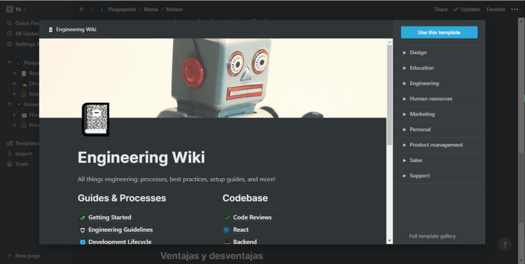525x264 pixels.
Task: Click the Import icon in sidebar
Action: pos(10,154)
